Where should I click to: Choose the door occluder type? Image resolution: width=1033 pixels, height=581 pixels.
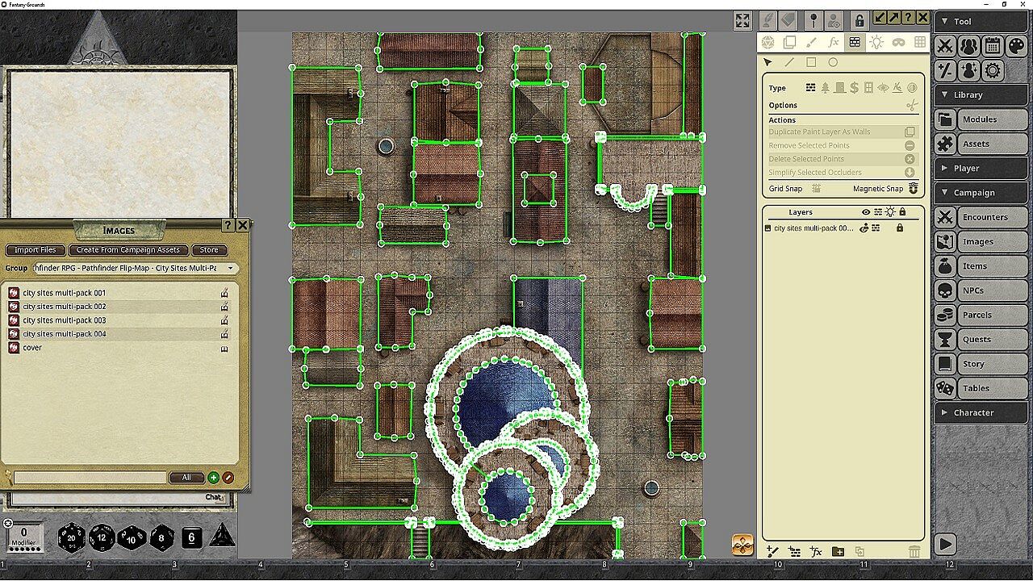point(839,88)
